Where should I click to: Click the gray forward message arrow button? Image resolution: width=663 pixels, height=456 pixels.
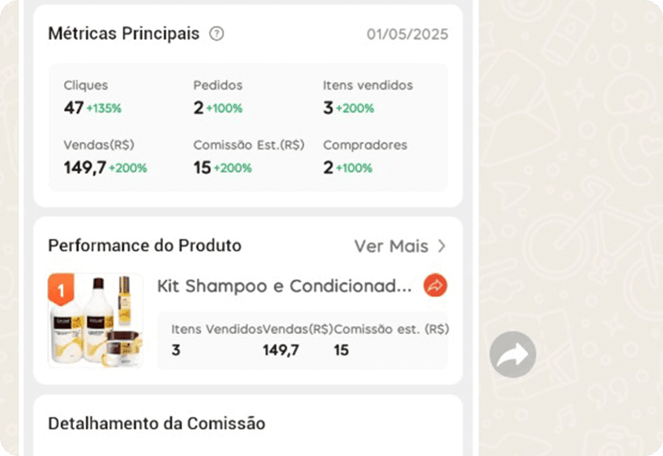point(513,354)
